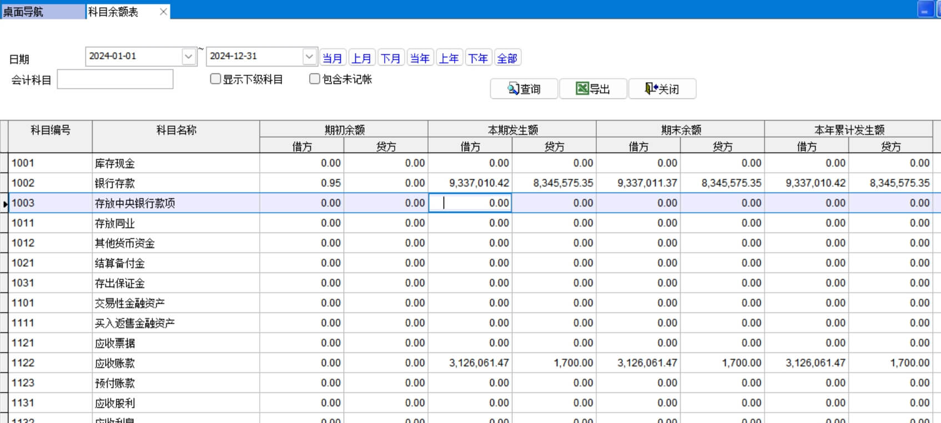The height and width of the screenshot is (423, 941).
Task: Toggle 包含未记帐 checkbox
Action: (x=315, y=79)
